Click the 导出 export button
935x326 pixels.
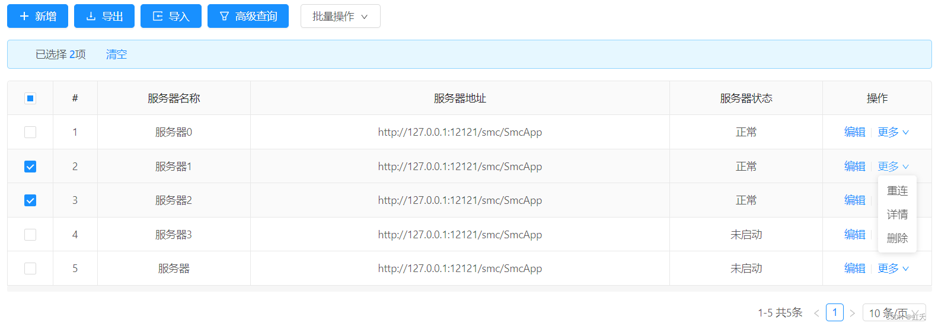coord(104,16)
